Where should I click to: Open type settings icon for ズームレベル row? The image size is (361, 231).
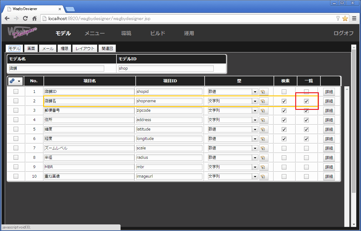[x=264, y=148]
